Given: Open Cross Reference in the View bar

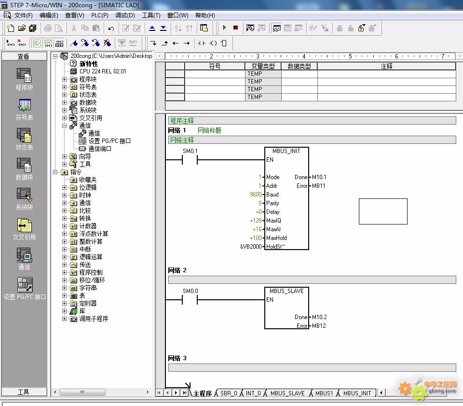Looking at the screenshot, I should click(24, 229).
